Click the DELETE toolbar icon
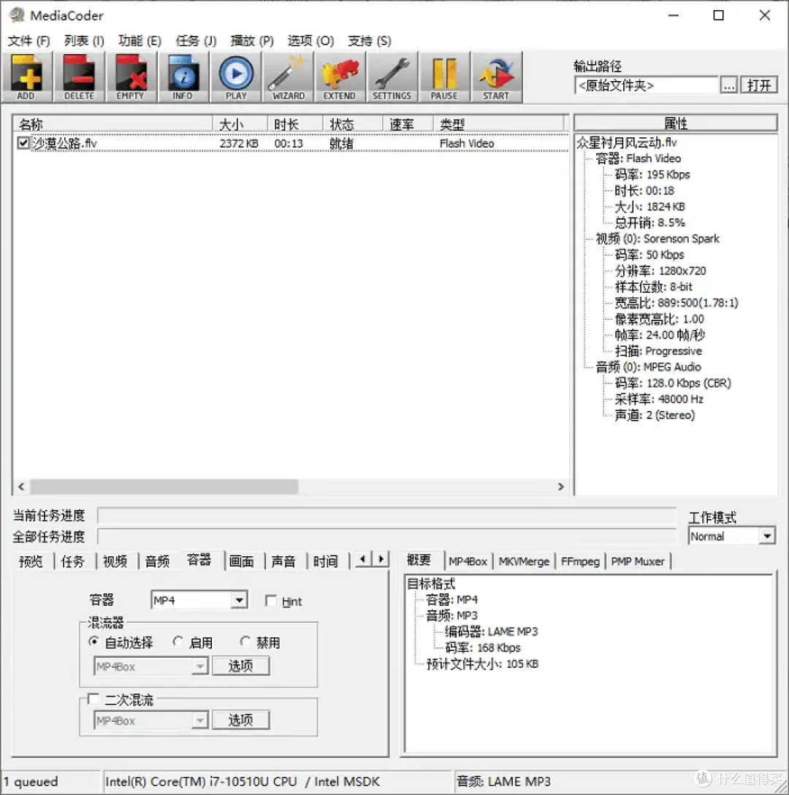The width and height of the screenshot is (789, 795). pos(79,77)
